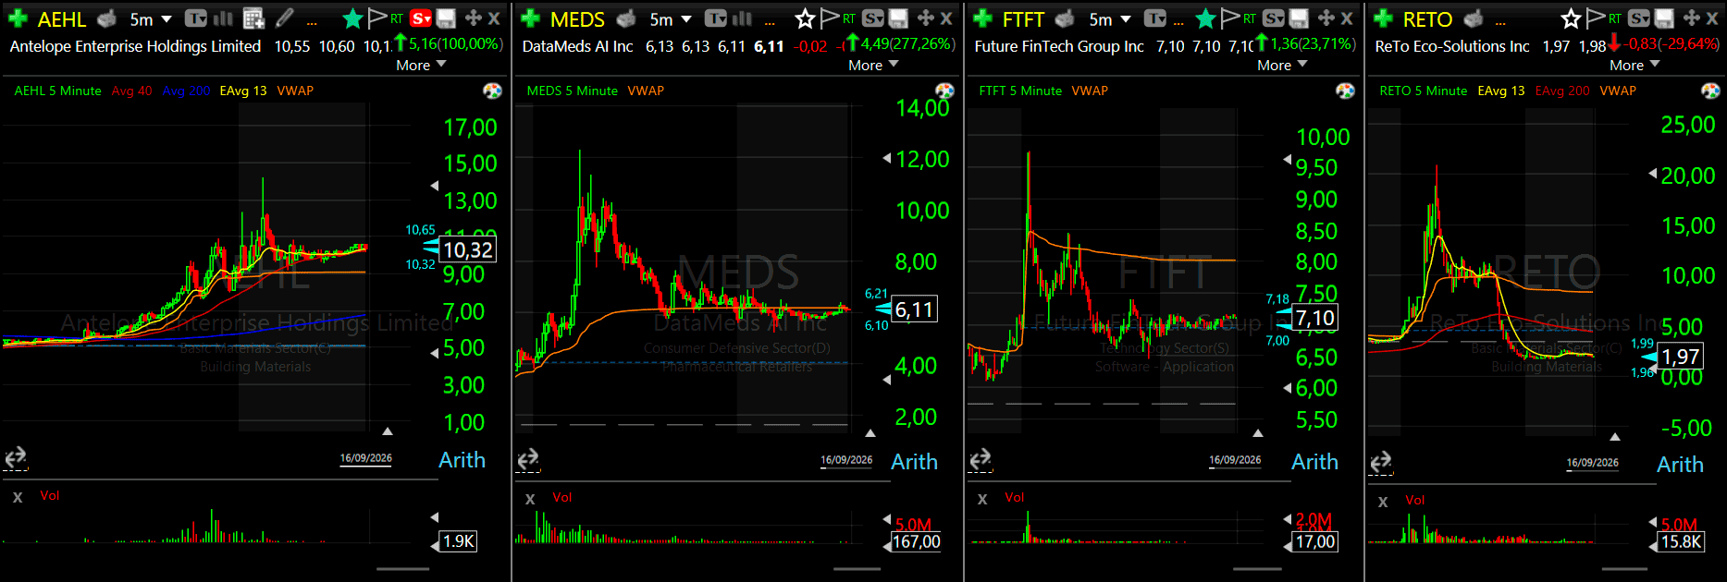Click the 16/09/2026 date link under the MEDS chart
The height and width of the screenshot is (582, 1727).
(846, 460)
